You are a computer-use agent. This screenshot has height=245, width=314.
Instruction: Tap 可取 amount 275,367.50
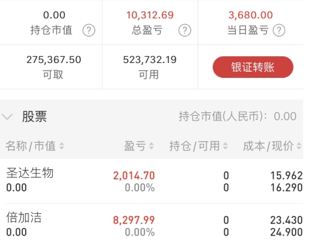pyautogui.click(x=54, y=60)
